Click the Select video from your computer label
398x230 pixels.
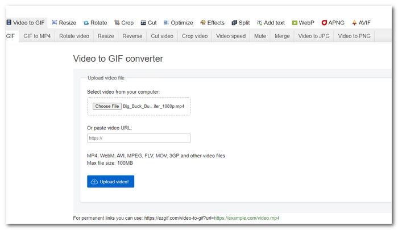coord(123,92)
